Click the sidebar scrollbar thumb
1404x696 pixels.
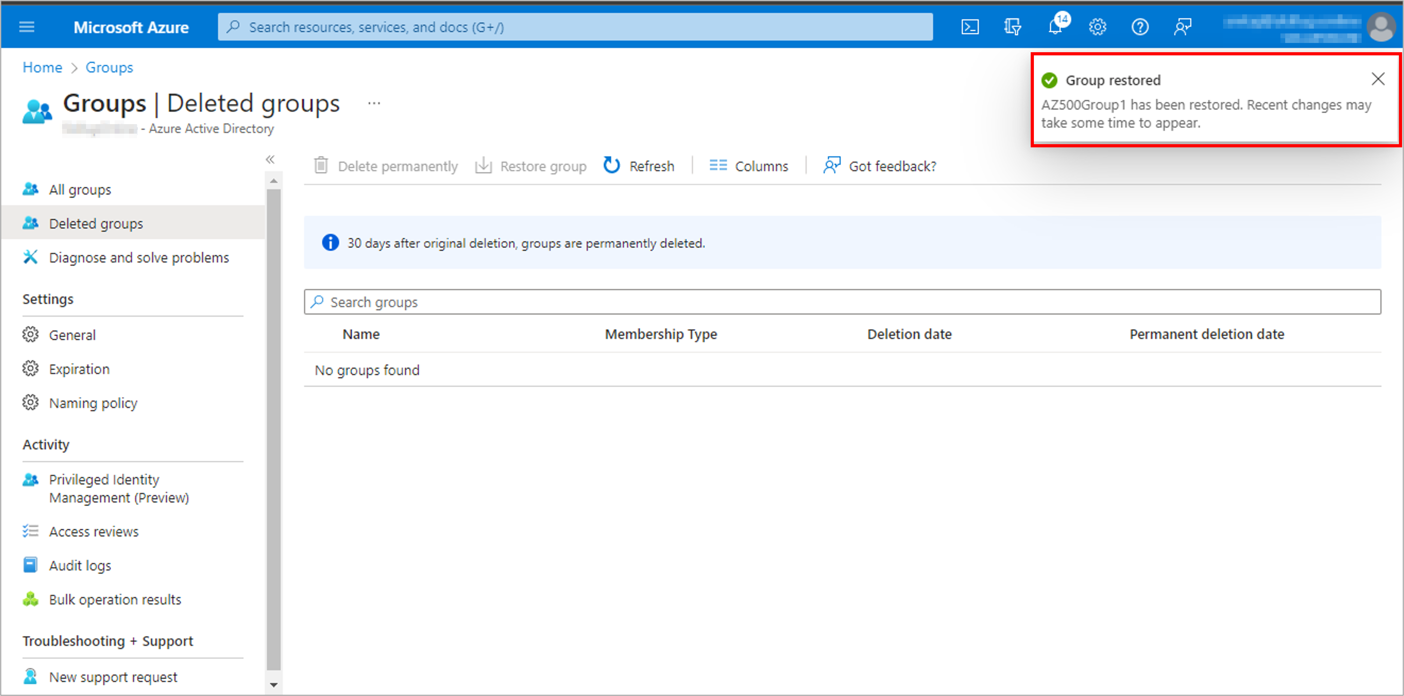(x=274, y=430)
